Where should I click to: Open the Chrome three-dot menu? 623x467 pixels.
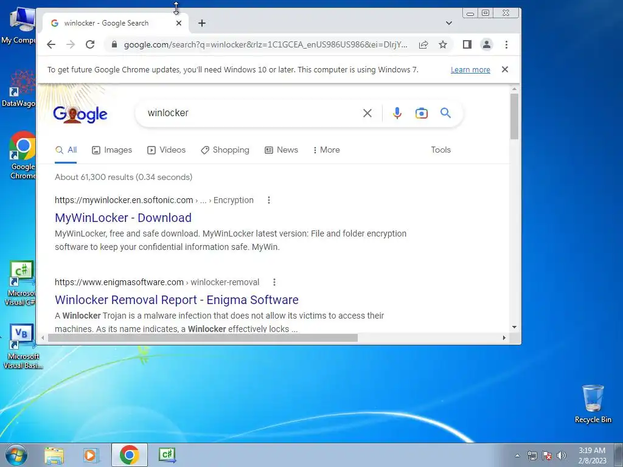pyautogui.click(x=506, y=44)
